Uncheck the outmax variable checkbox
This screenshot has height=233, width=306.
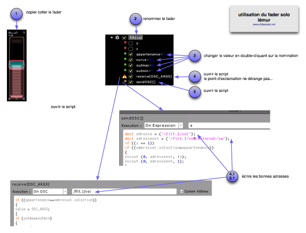[x=131, y=65]
